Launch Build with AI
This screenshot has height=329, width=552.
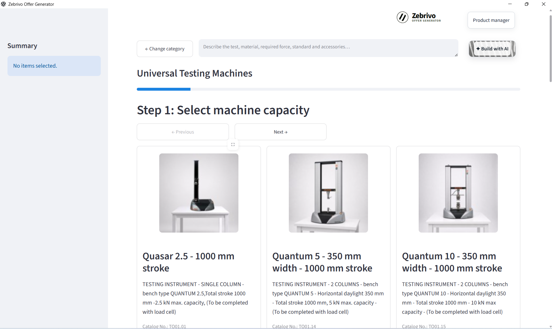click(492, 49)
